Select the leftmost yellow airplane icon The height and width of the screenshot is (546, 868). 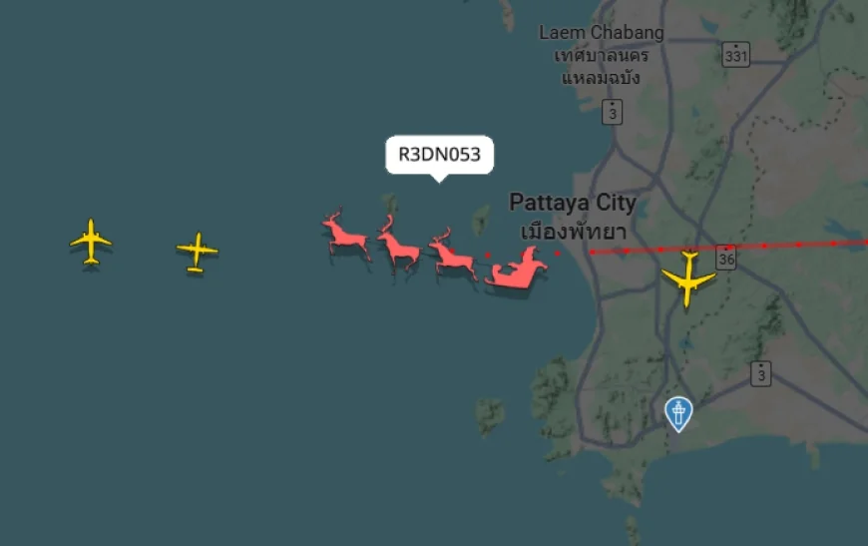click(91, 242)
